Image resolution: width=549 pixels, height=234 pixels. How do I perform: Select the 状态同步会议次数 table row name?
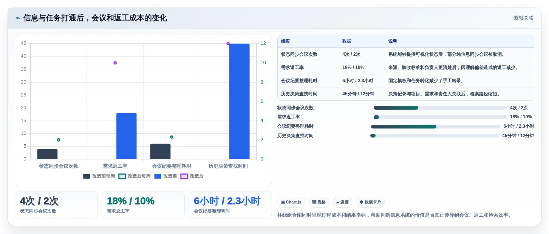(299, 54)
